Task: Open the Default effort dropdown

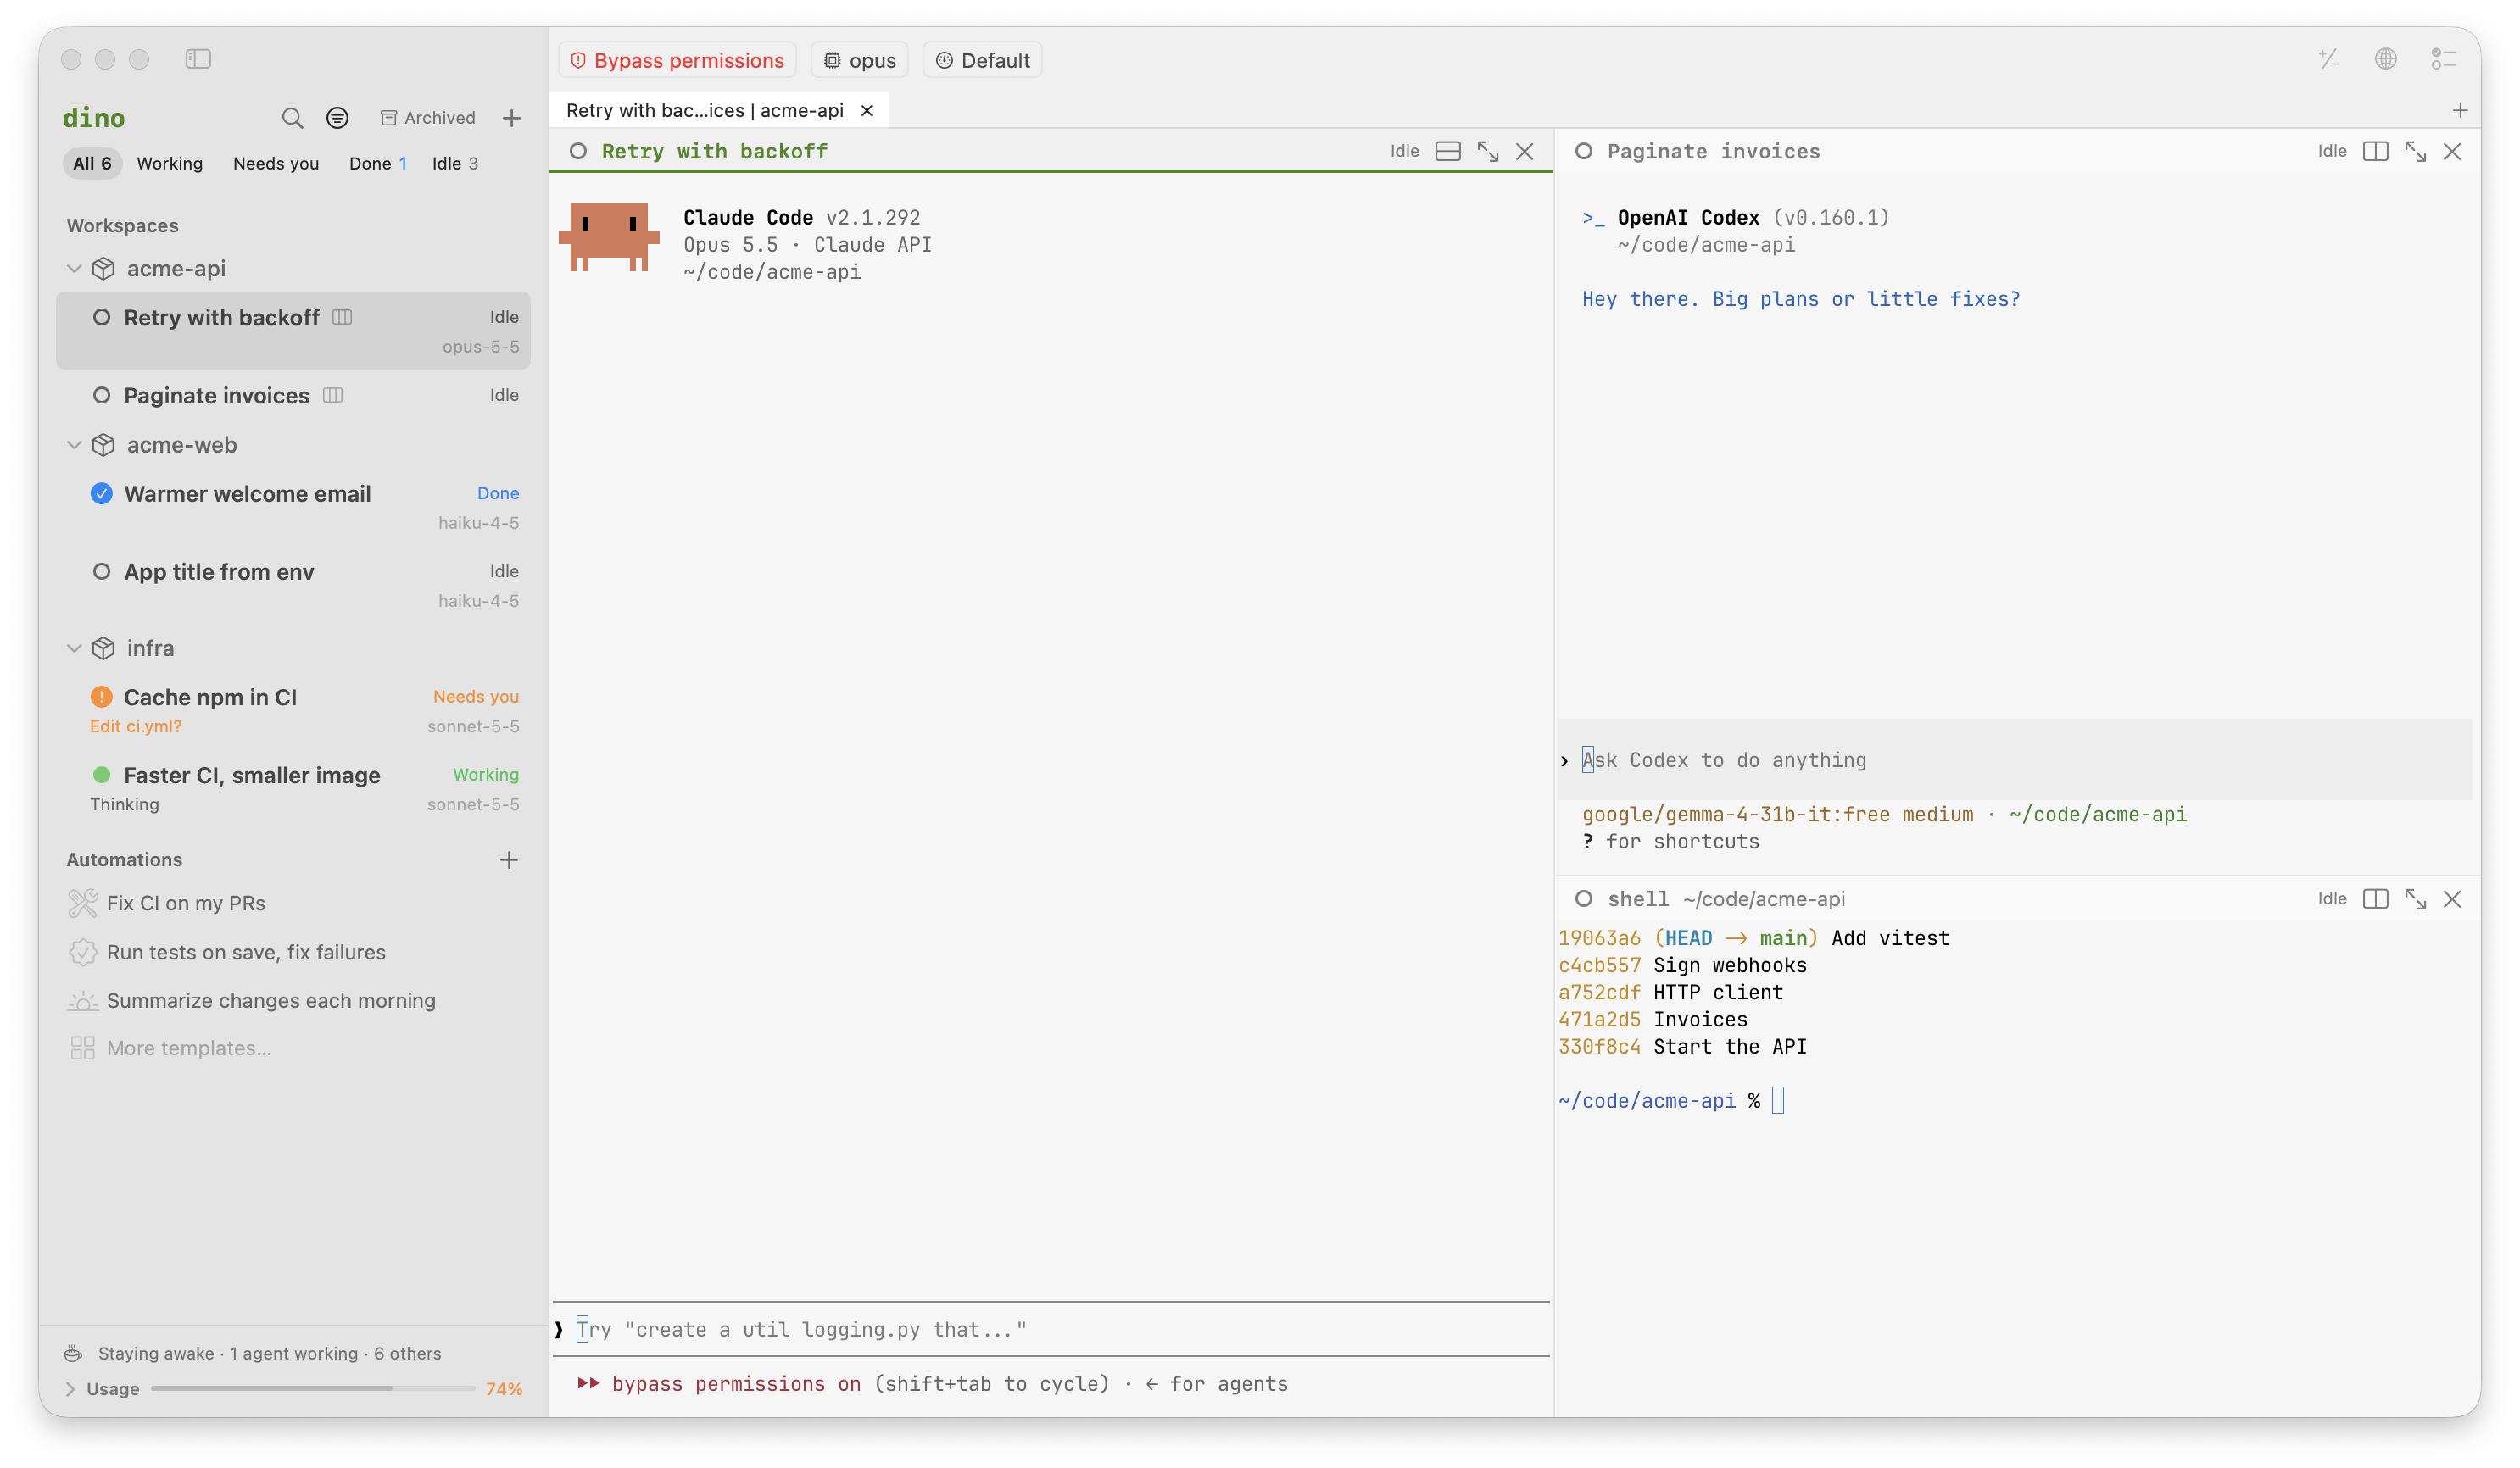Action: [x=982, y=60]
